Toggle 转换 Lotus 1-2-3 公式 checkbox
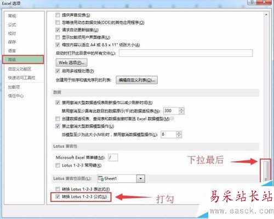The height and width of the screenshot is (219, 274). (x=58, y=197)
